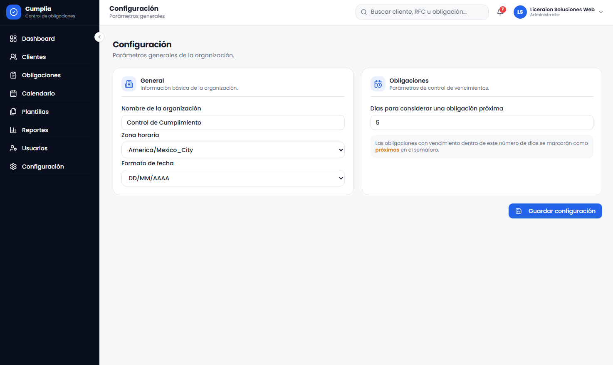This screenshot has width=613, height=365.
Task: Click the 'Zona horaria' label
Action: (140, 135)
